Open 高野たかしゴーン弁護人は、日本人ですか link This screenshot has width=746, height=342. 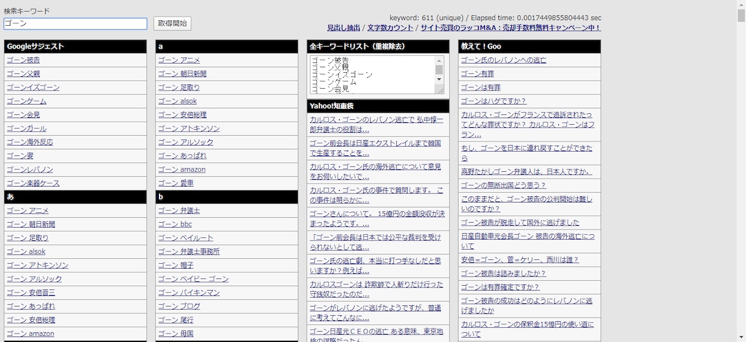point(527,172)
